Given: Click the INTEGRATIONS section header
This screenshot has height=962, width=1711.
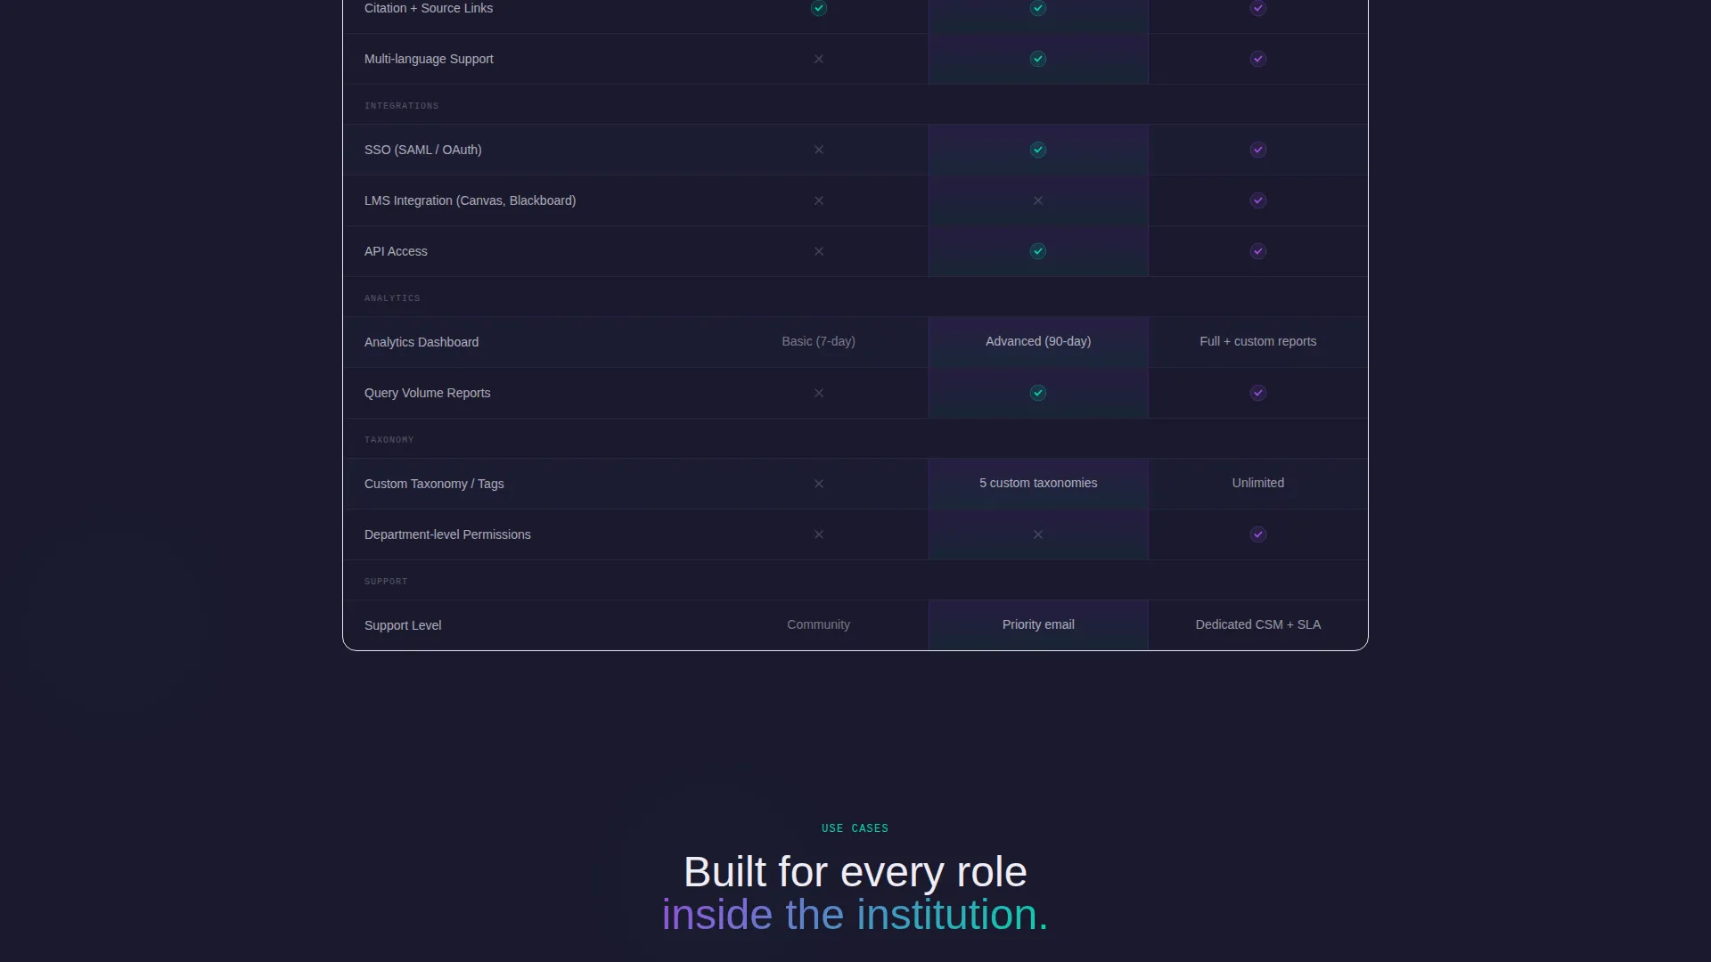Looking at the screenshot, I should pyautogui.click(x=401, y=106).
